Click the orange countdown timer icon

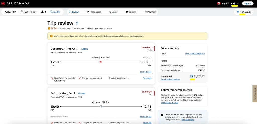49,28
